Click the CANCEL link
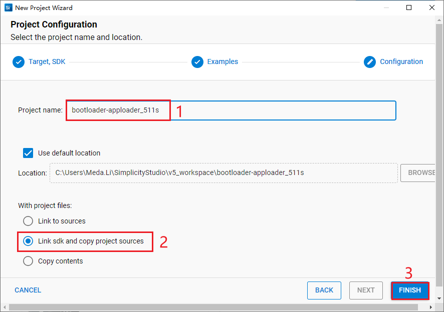444x312 pixels. [28, 290]
